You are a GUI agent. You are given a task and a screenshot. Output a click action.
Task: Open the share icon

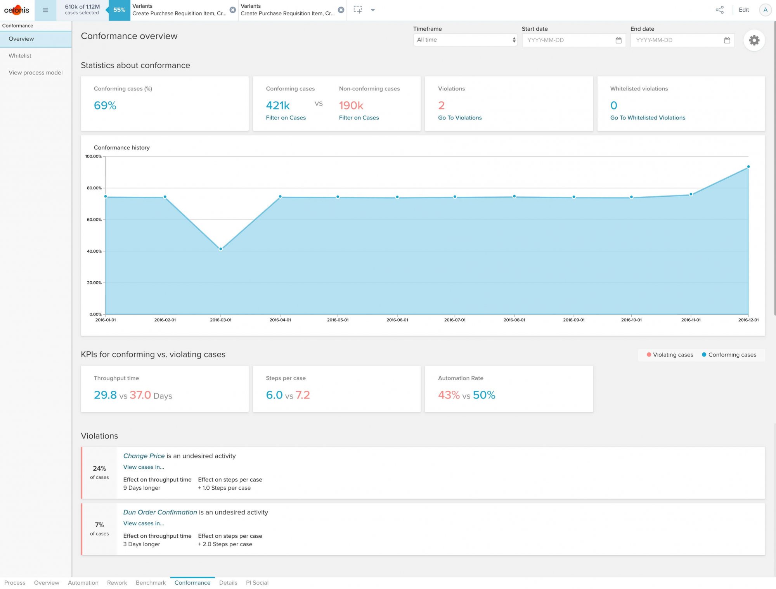(x=720, y=10)
